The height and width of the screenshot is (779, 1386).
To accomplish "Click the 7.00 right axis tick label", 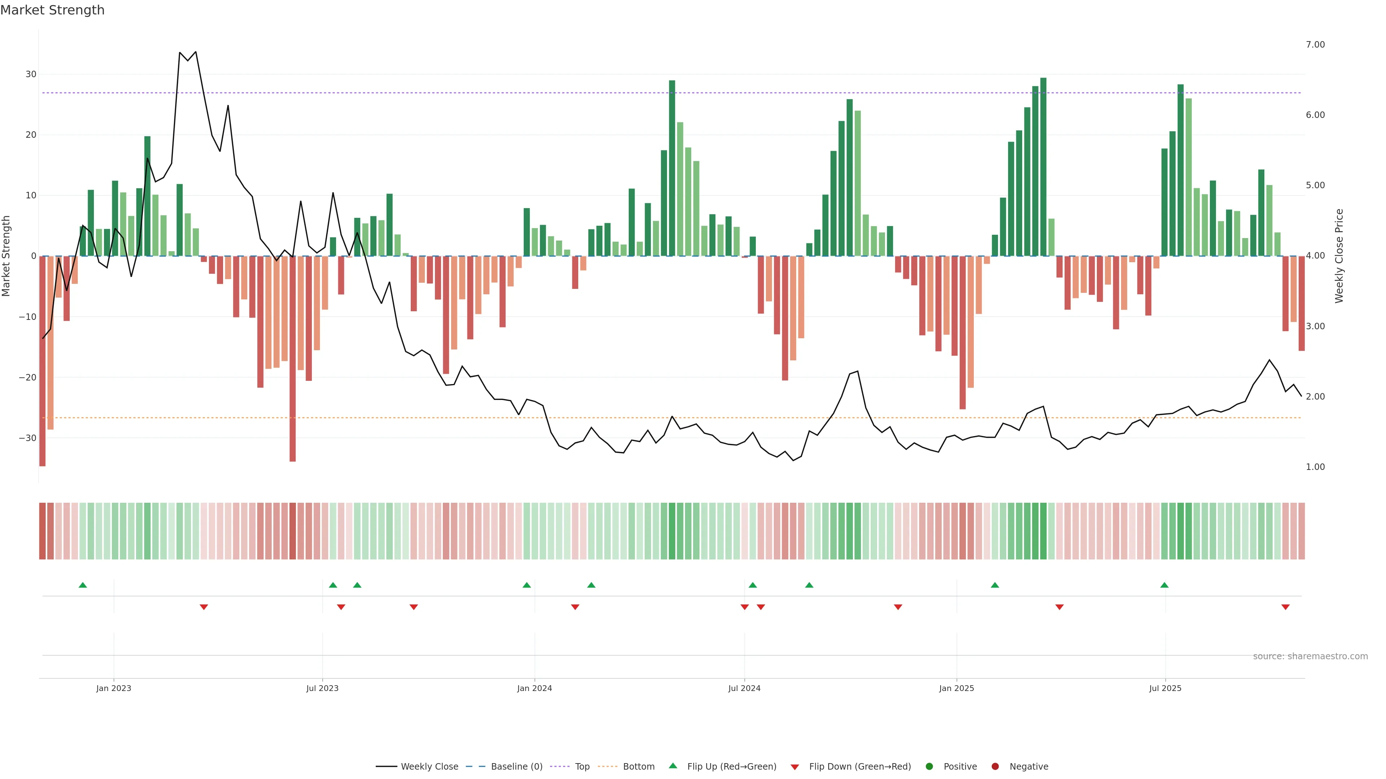I will (1315, 45).
